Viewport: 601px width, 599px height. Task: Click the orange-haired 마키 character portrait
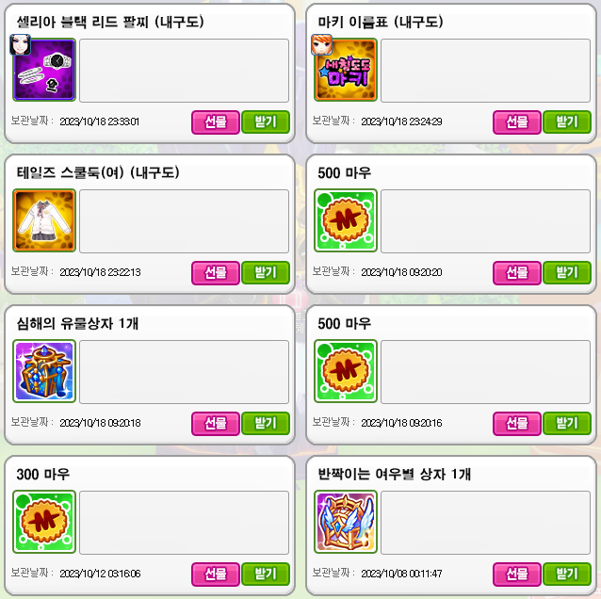tap(321, 44)
